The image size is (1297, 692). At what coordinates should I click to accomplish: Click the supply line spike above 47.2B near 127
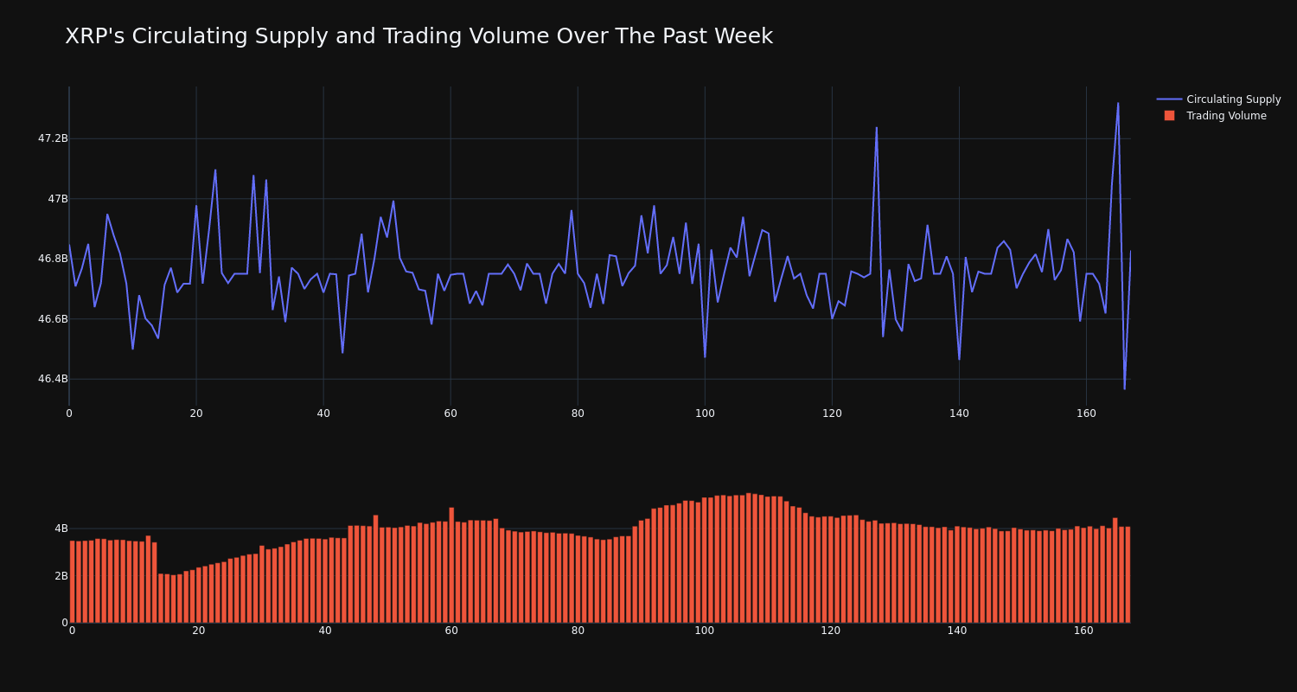pyautogui.click(x=876, y=129)
